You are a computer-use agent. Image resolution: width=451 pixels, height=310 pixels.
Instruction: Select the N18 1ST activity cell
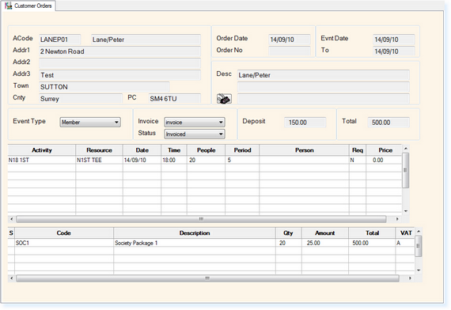(42, 161)
